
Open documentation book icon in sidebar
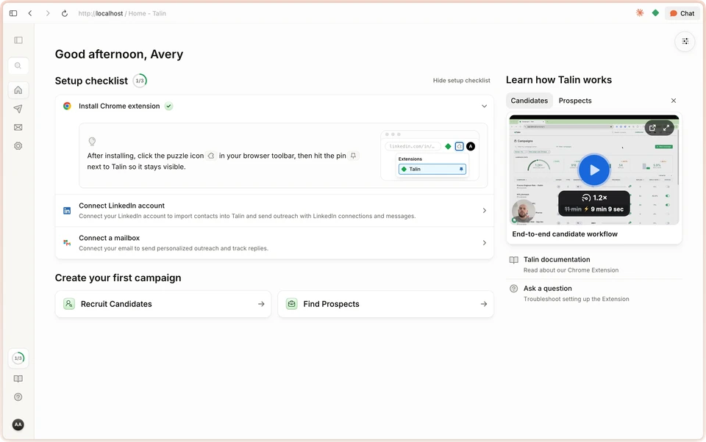pos(18,379)
